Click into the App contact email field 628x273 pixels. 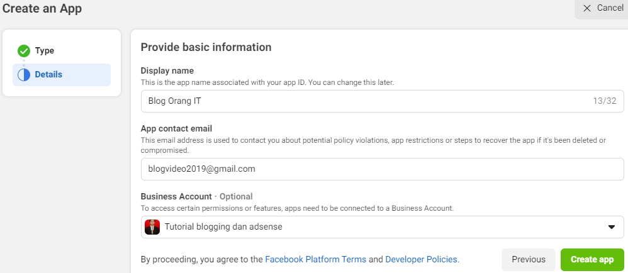point(381,169)
